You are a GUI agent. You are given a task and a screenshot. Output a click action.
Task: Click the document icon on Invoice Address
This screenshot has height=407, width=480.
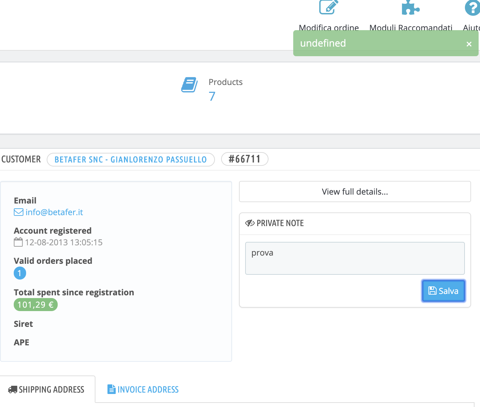tap(111, 389)
